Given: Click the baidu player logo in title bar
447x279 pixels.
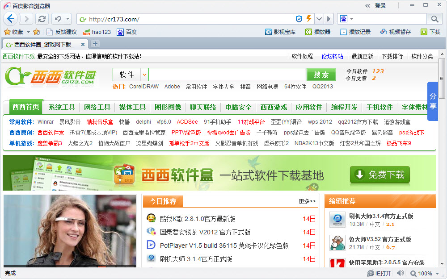Looking at the screenshot, I should tap(7, 6).
